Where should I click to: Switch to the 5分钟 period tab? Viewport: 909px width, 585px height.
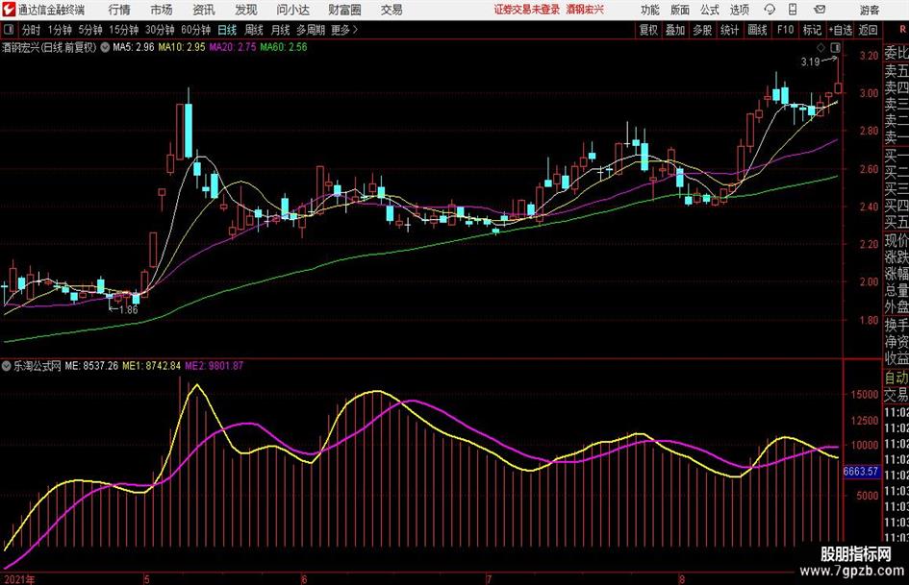(90, 30)
